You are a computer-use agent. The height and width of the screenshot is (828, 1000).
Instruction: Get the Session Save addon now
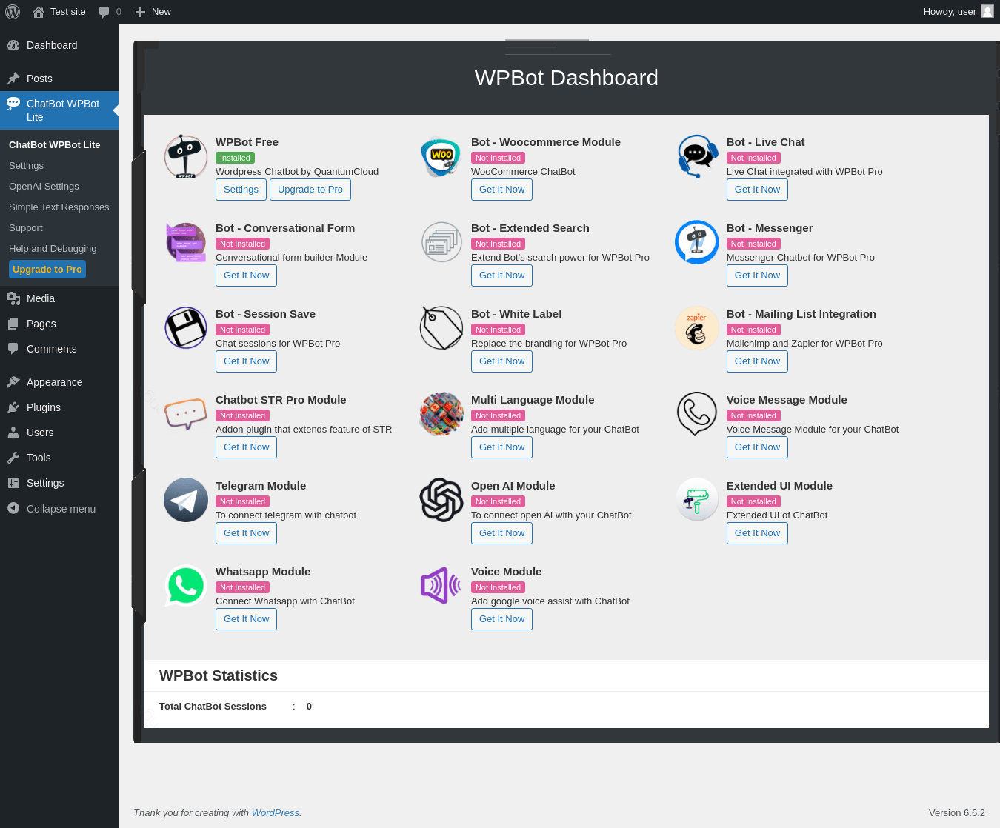coord(246,361)
